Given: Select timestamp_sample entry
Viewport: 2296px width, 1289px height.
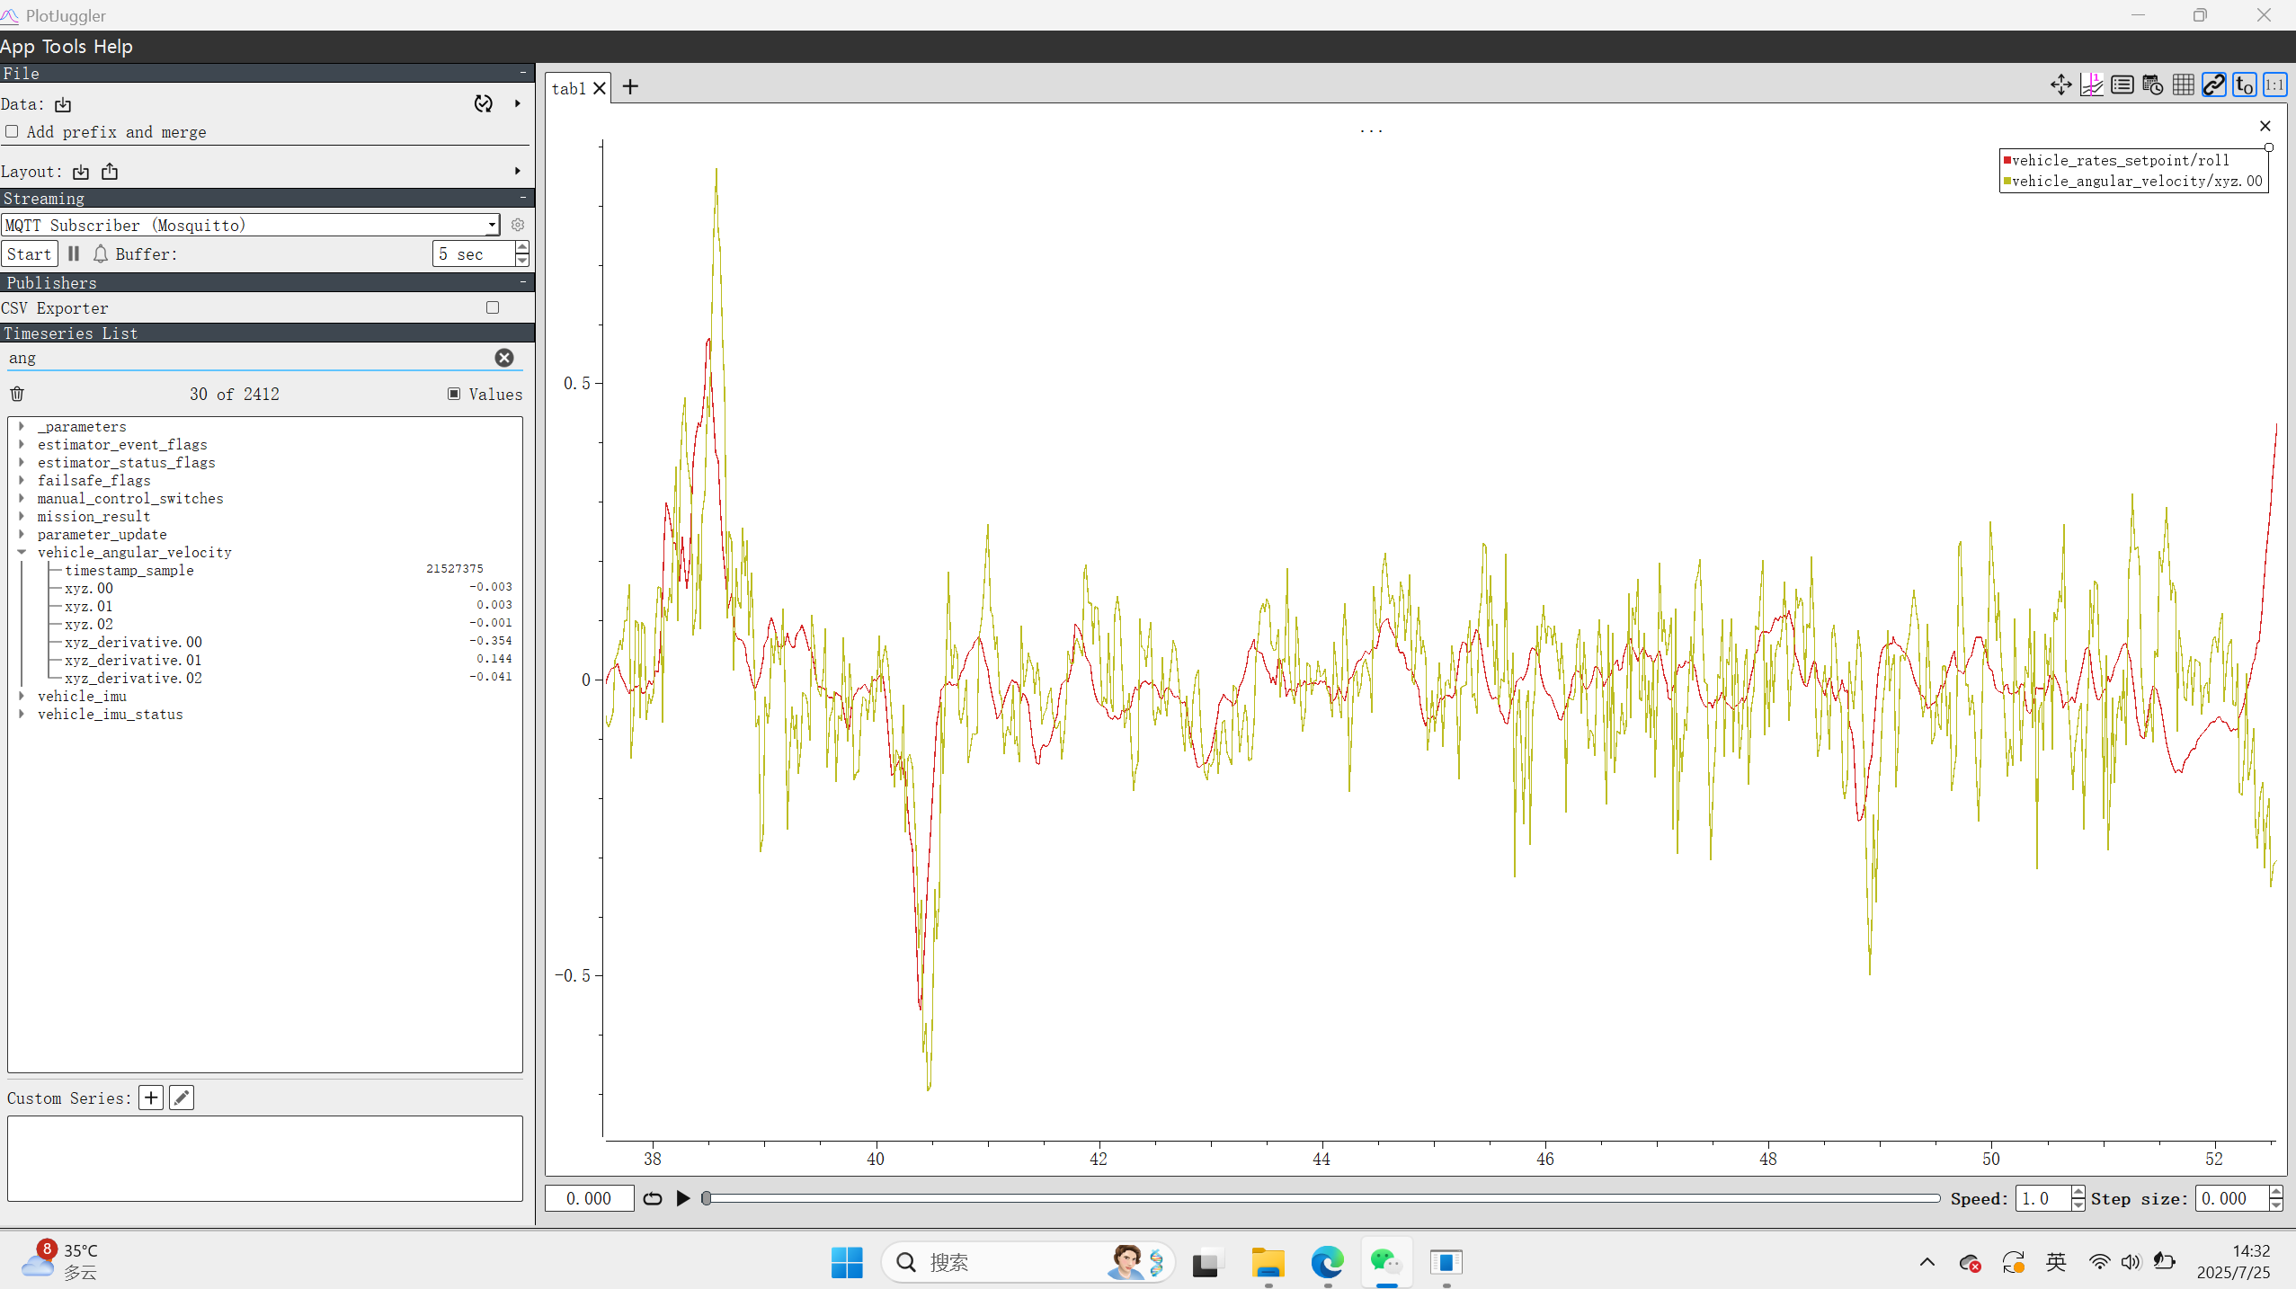Looking at the screenshot, I should point(129,571).
